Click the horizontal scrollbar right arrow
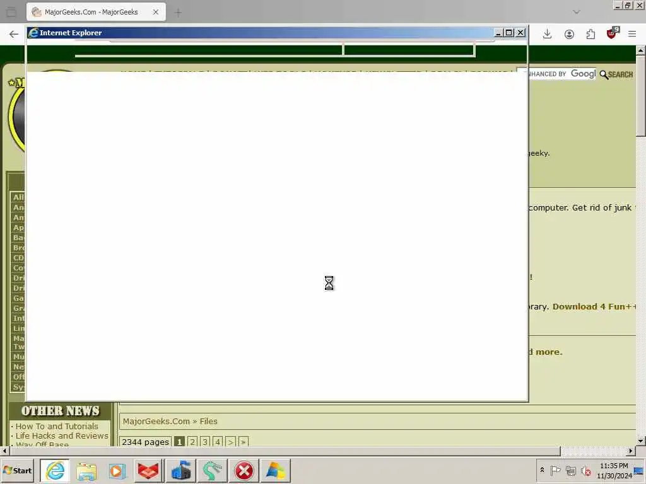 click(631, 451)
